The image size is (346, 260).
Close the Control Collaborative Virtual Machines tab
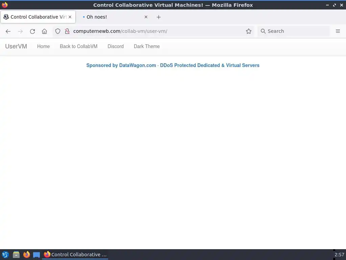coord(70,17)
